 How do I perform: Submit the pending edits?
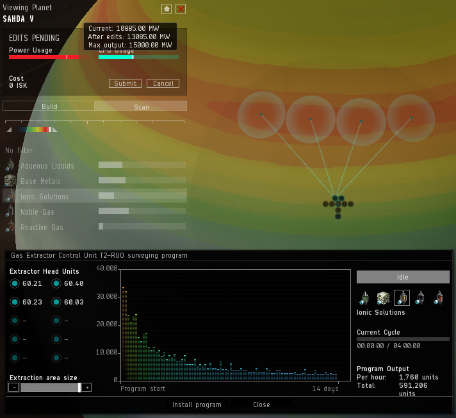pos(125,83)
